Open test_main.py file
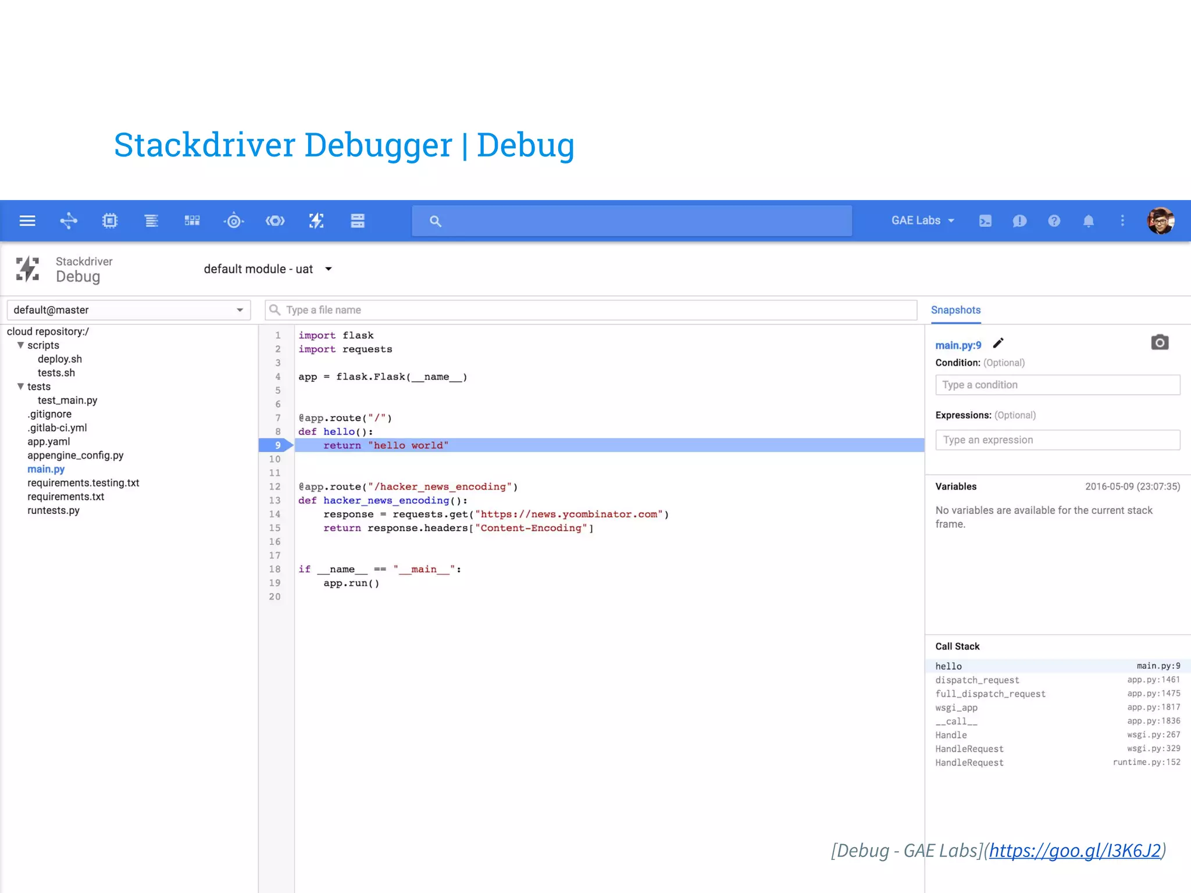Viewport: 1191px width, 893px height. 67,401
